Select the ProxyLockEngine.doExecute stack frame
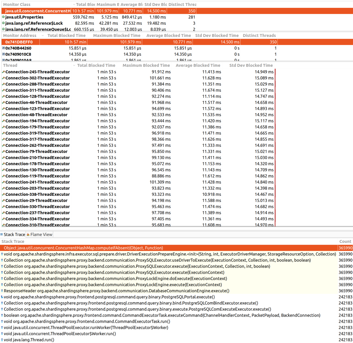The width and height of the screenshot is (353, 343). [176, 278]
